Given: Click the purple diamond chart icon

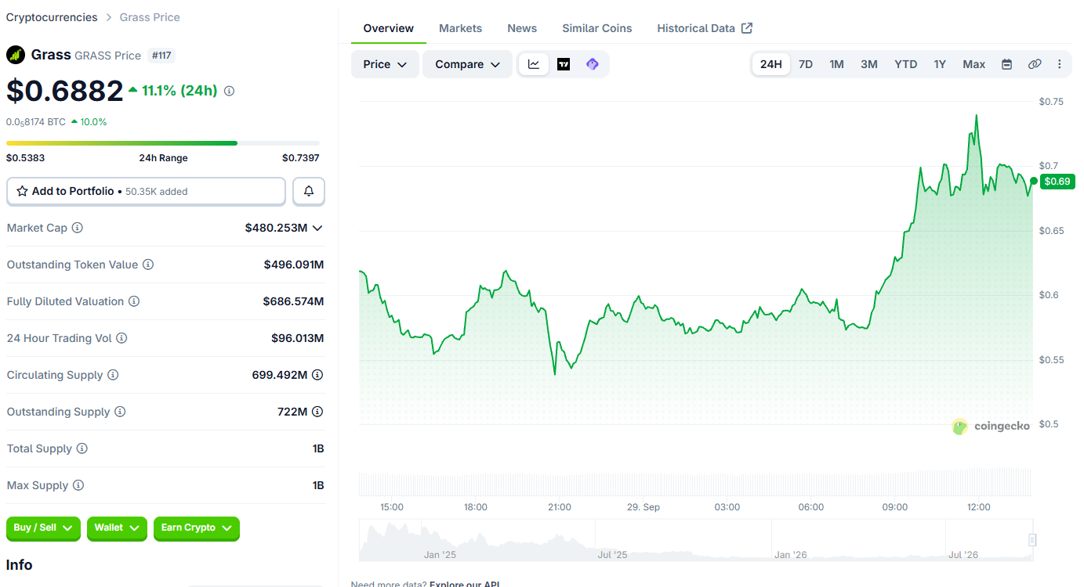Looking at the screenshot, I should coord(593,64).
